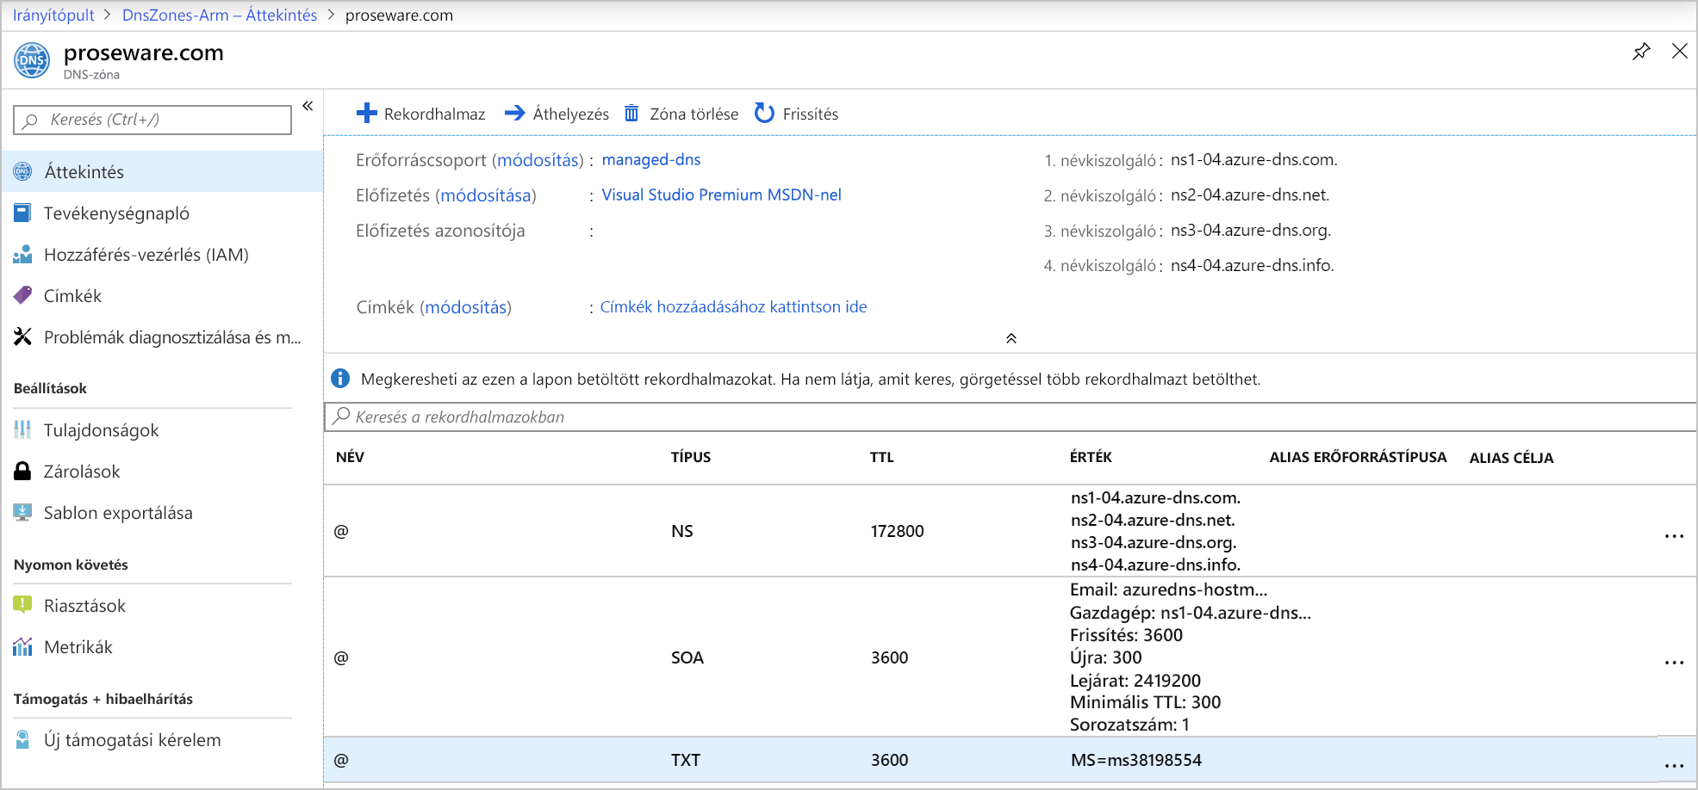
Task: Click the Áttekintés globe icon in sidebar
Action: (23, 171)
